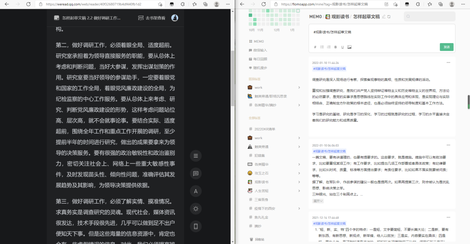This screenshot has height=244, width=470.
Task: Click the WeRead user avatar
Action: (175, 18)
